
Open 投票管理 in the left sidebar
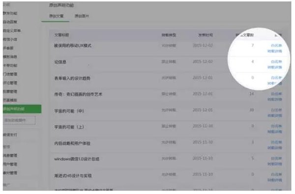click(x=10, y=91)
